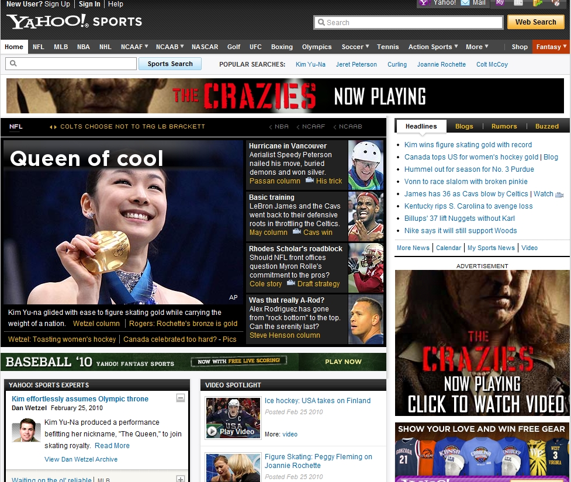
Task: Open the Yahoo Mail envelope icon
Action: click(465, 3)
